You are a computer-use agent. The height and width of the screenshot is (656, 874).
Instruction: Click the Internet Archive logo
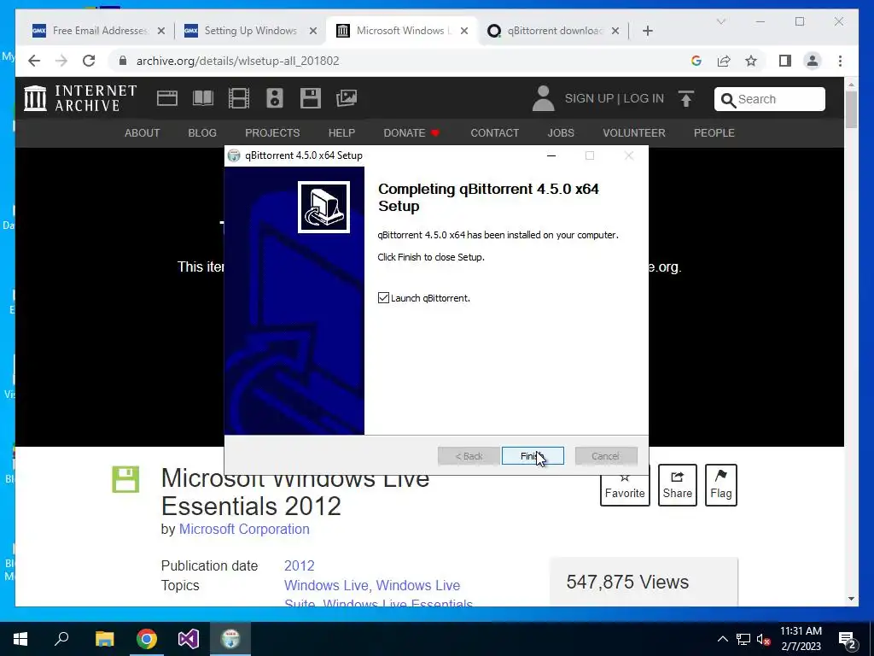point(81,98)
